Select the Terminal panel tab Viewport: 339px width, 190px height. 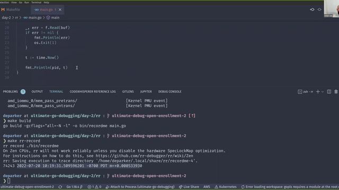56,91
